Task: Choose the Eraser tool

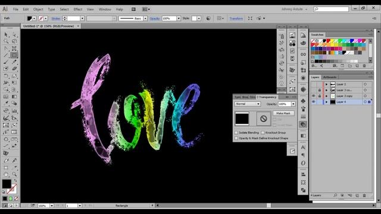Action: click(x=14, y=69)
